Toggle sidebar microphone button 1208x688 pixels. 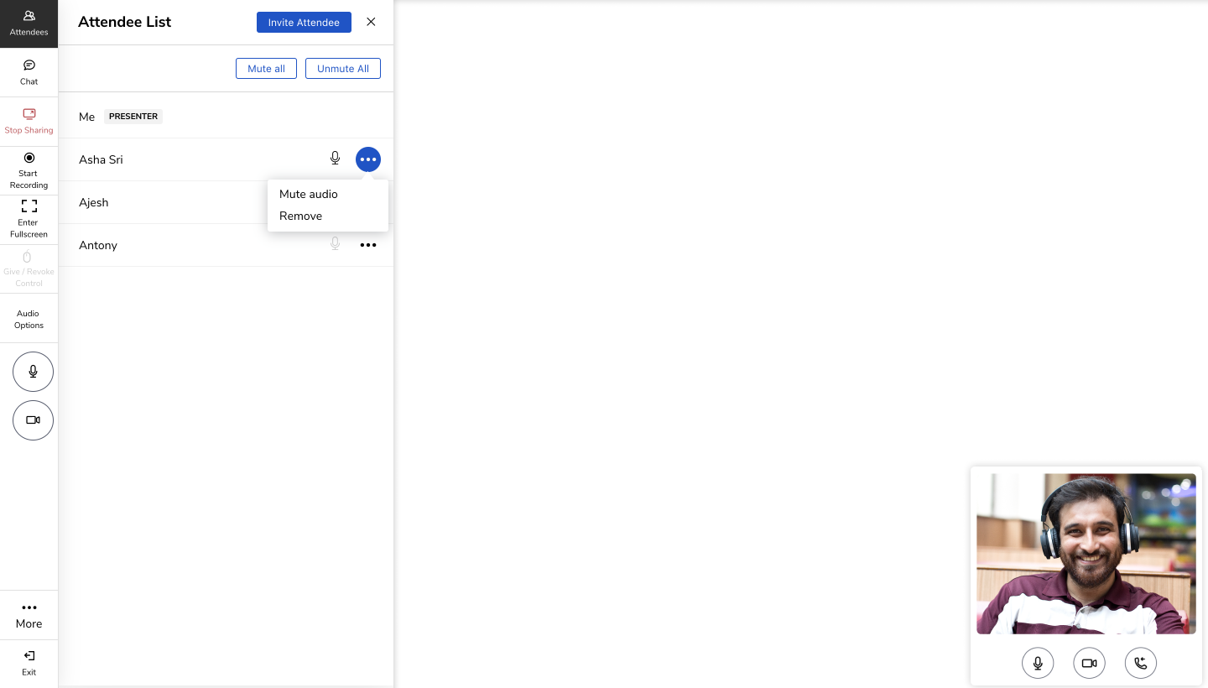[x=33, y=372]
